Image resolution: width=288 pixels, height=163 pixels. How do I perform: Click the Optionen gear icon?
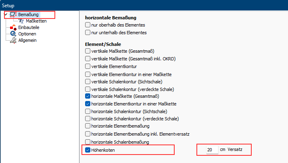pyautogui.click(x=13, y=34)
